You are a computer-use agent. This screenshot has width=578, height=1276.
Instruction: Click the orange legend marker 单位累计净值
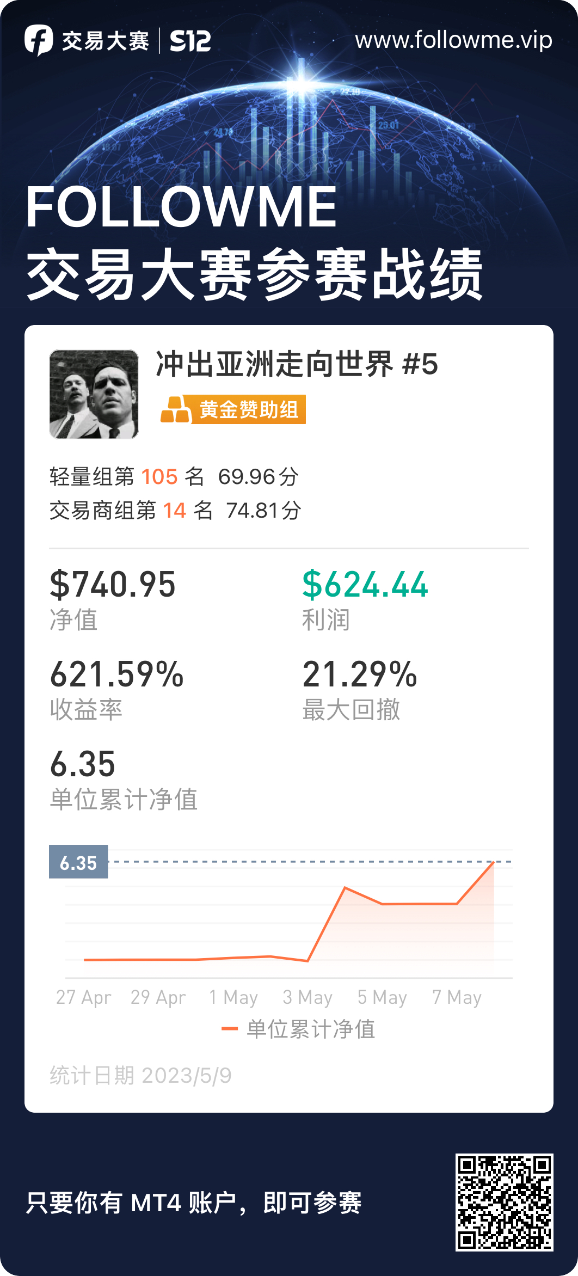point(230,1029)
